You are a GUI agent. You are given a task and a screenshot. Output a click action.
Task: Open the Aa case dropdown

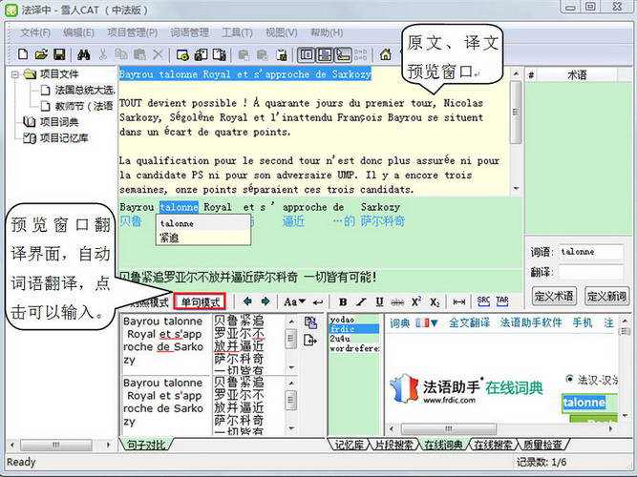pos(294,302)
